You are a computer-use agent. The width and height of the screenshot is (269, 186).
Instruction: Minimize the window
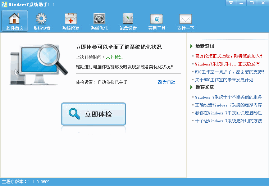[241, 3]
